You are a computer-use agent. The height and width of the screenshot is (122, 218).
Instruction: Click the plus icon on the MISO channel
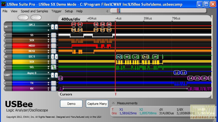click(48, 47)
